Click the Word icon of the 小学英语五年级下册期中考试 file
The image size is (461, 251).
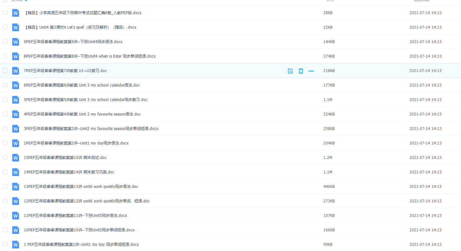(x=15, y=13)
